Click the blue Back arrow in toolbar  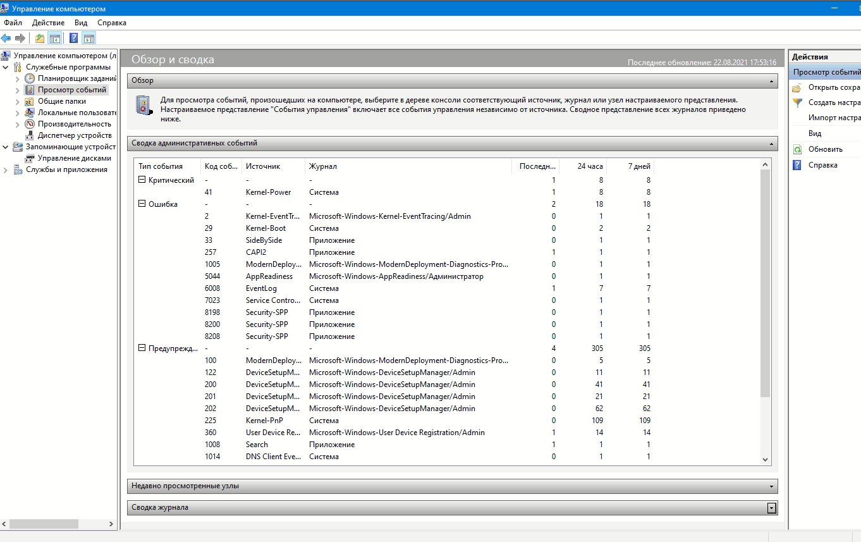tap(6, 38)
